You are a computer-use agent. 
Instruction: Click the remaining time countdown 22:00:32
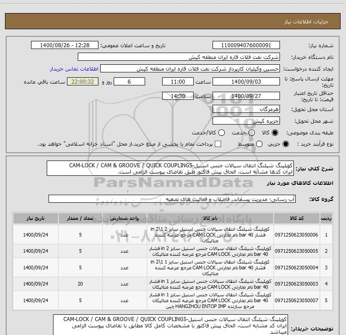point(83,81)
